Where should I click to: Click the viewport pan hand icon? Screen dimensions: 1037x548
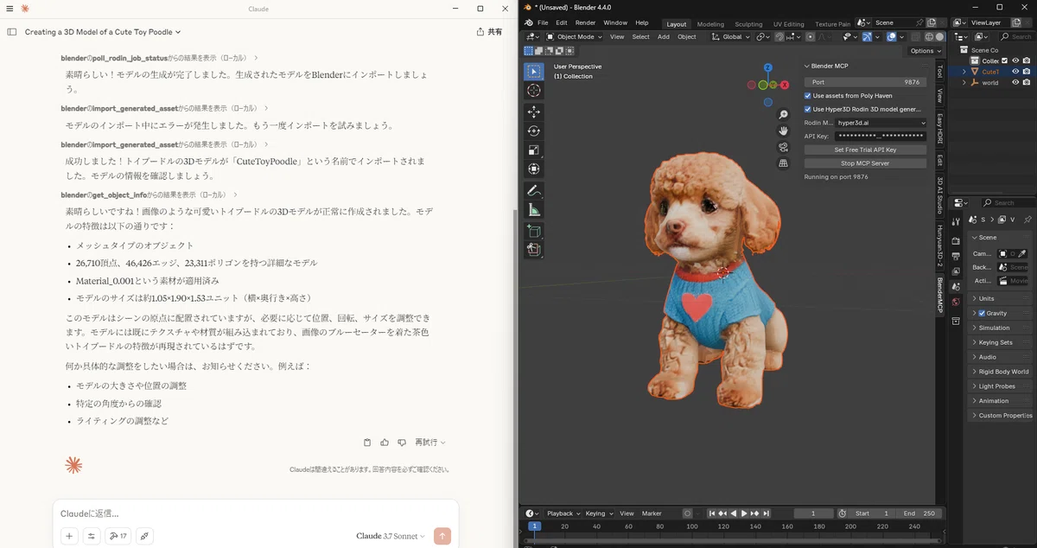[783, 131]
